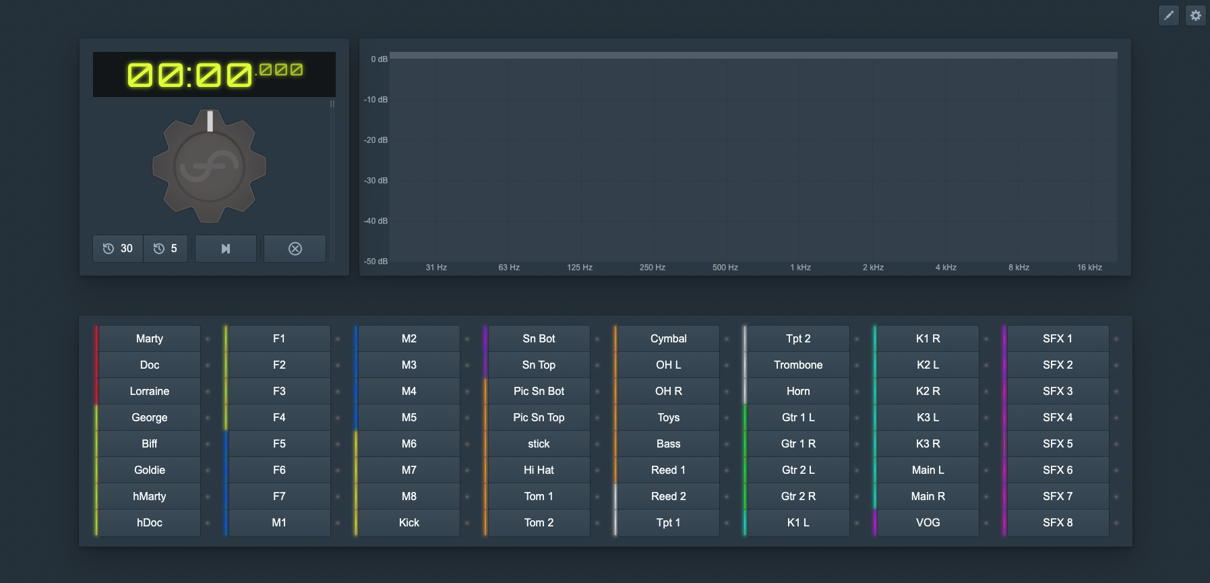
Task: Toggle the indicator dot next to F1
Action: (x=338, y=339)
